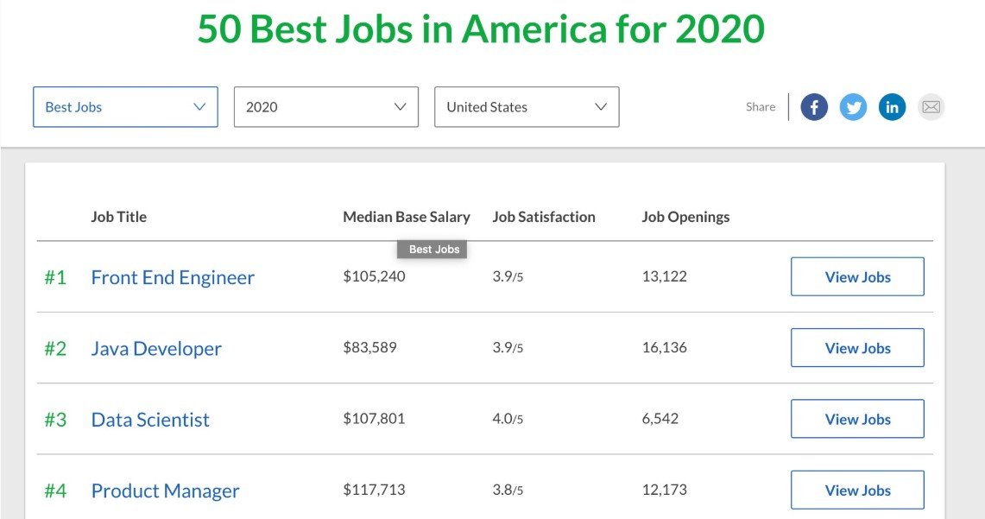Open Front End Engineer job link
This screenshot has height=519, width=985.
[x=173, y=277]
